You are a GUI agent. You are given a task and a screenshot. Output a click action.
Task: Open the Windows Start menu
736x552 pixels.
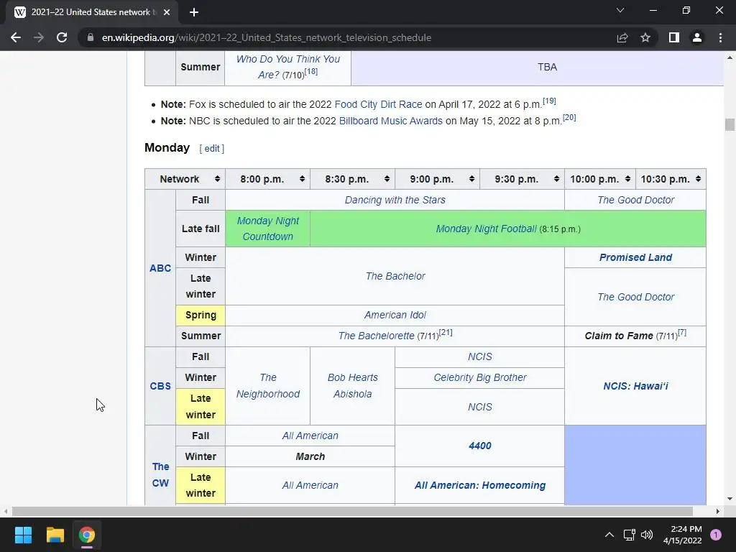[23, 535]
